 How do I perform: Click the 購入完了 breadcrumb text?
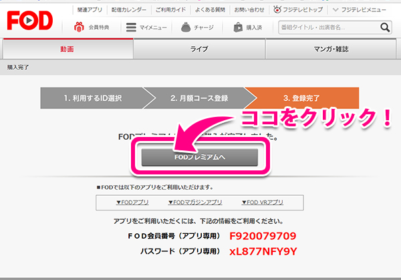tap(18, 67)
